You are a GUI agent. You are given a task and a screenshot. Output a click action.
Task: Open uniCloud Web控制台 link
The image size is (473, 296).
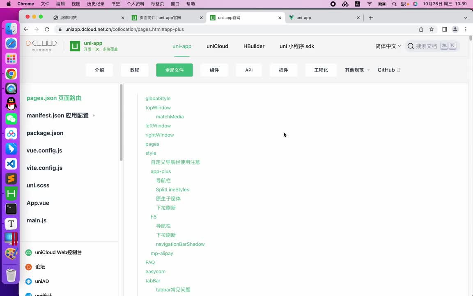coord(54,252)
